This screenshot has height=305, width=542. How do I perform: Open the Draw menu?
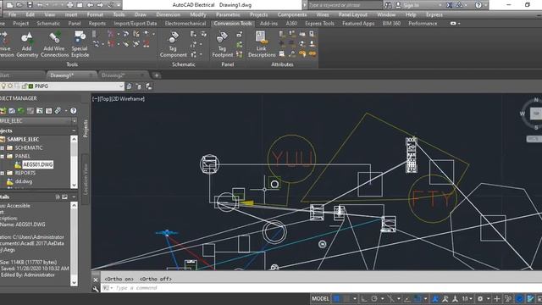coord(141,15)
